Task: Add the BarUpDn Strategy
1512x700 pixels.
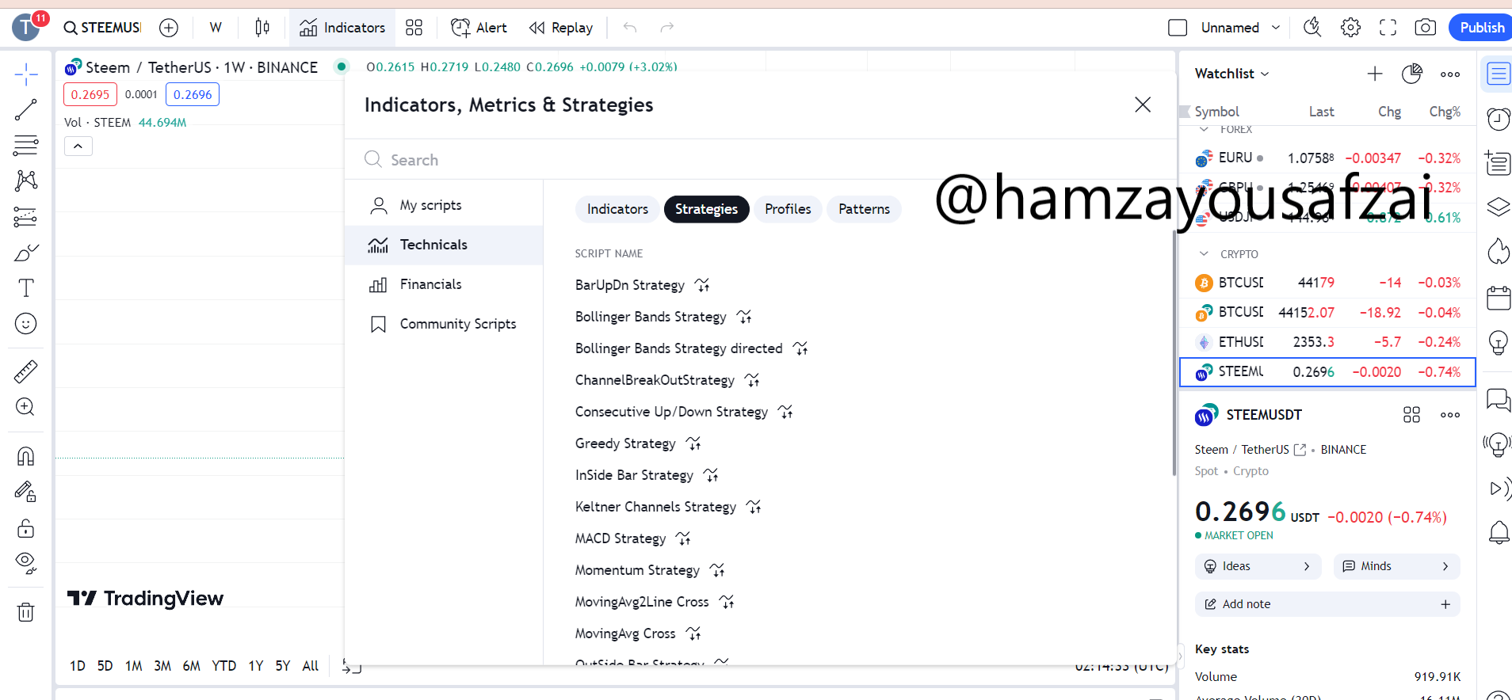Action: coord(630,285)
